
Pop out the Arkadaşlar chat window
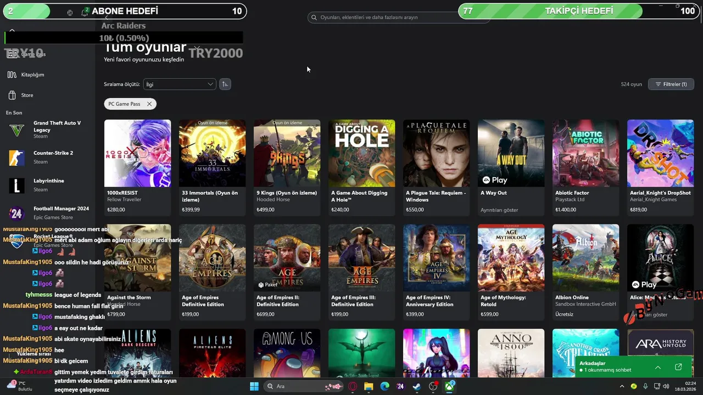pos(678,366)
